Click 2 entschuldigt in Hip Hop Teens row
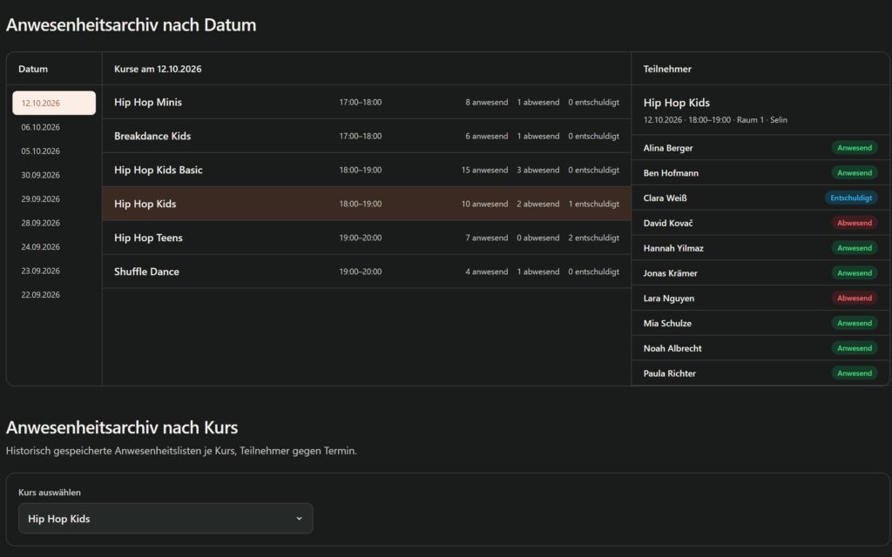Viewport: 892px width, 557px height. [593, 238]
